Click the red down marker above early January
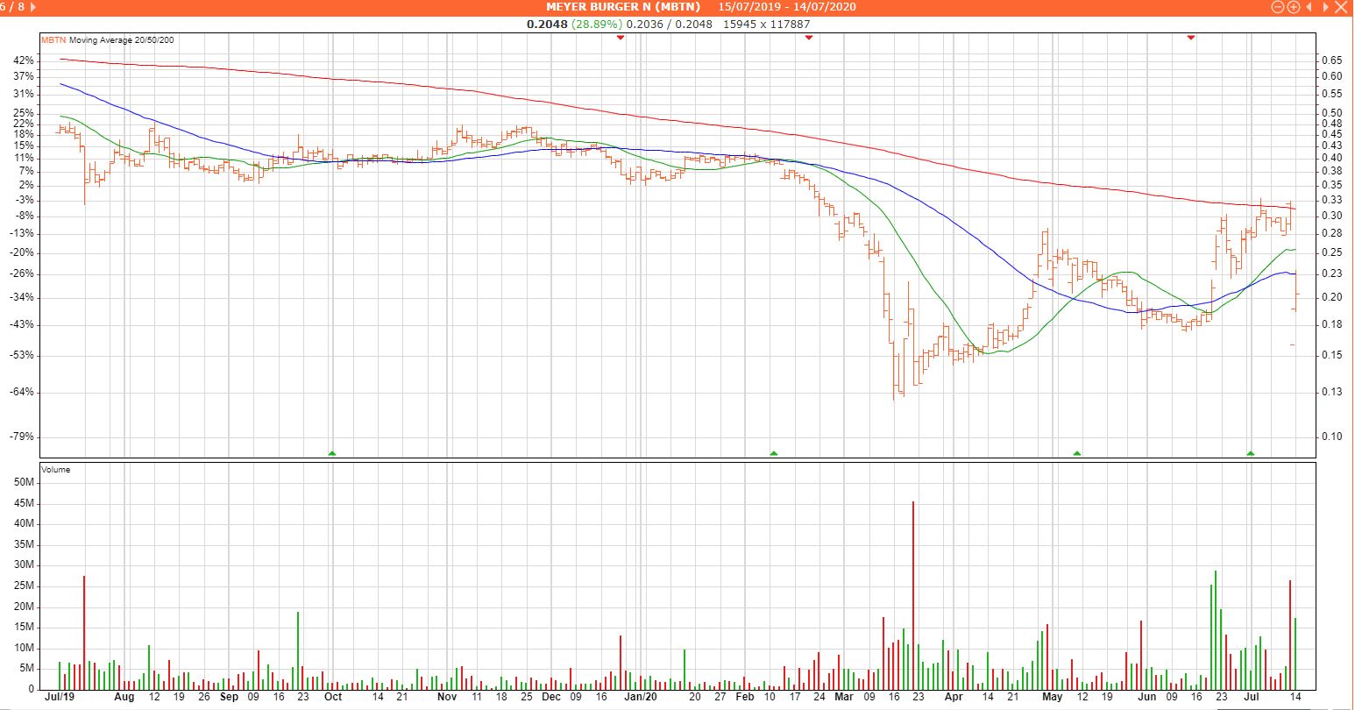The image size is (1355, 710). pos(620,37)
